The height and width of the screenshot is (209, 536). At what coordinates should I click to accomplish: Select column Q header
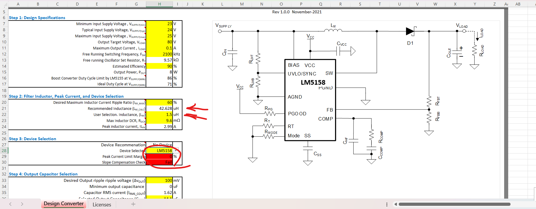[321, 4]
